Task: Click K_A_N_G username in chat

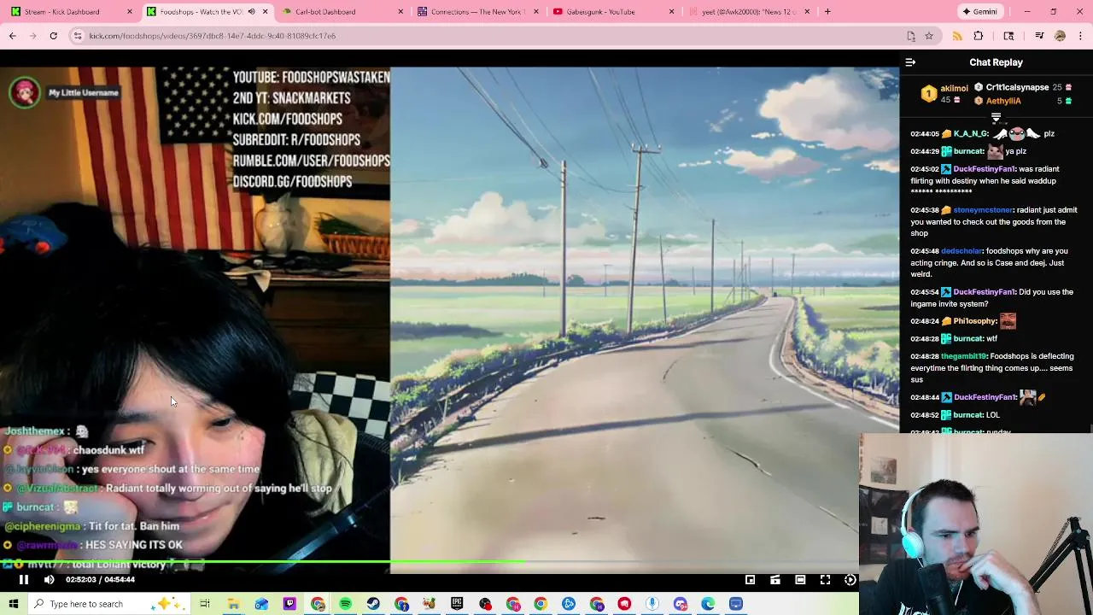Action: pyautogui.click(x=970, y=134)
